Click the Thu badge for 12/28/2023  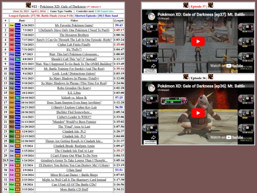click(18, 141)
